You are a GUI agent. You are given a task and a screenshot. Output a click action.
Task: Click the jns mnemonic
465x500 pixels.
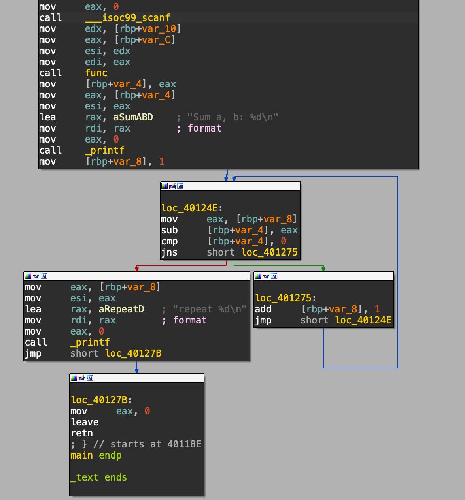pyautogui.click(x=169, y=252)
